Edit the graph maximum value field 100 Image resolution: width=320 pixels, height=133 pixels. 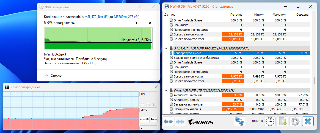click(148, 94)
